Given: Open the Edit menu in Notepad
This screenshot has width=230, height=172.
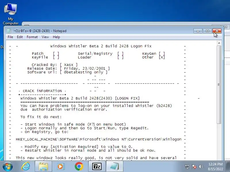Looking at the screenshot, I should [x=20, y=37].
